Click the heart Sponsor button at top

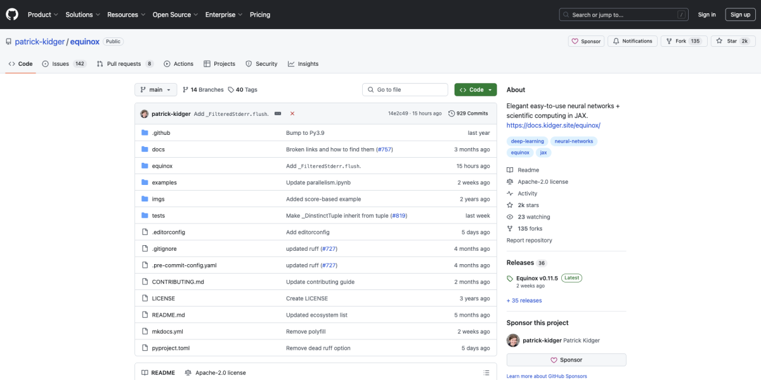[586, 41]
